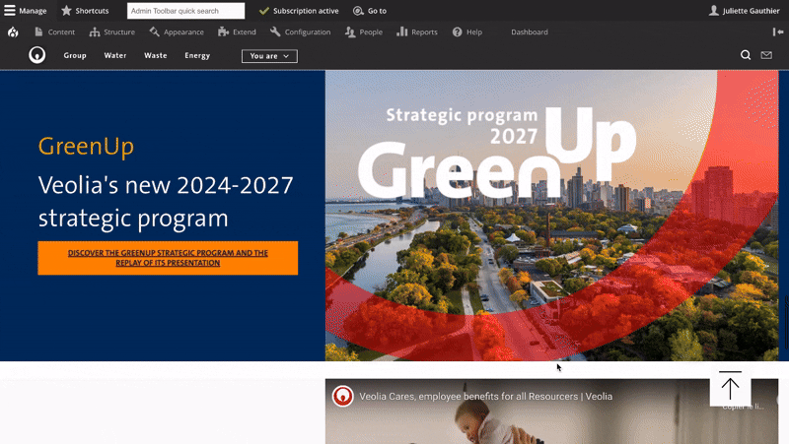Click the Subscription active status

pos(298,11)
